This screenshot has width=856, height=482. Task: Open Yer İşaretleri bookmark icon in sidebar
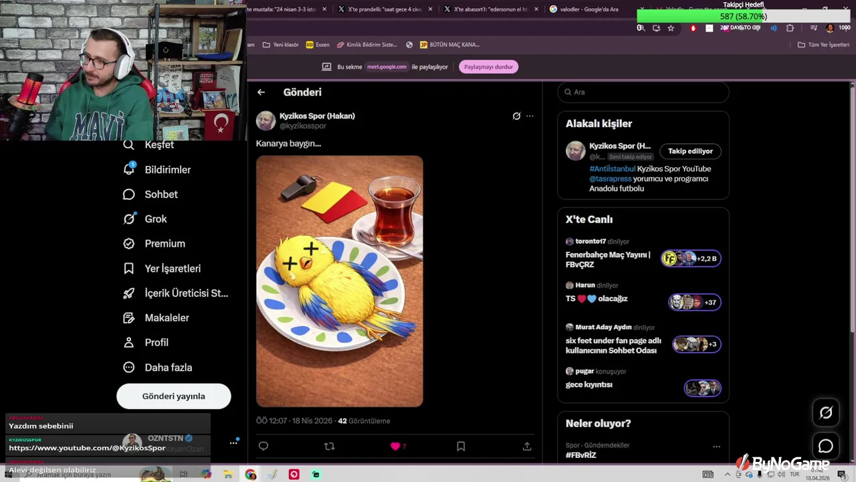129,268
